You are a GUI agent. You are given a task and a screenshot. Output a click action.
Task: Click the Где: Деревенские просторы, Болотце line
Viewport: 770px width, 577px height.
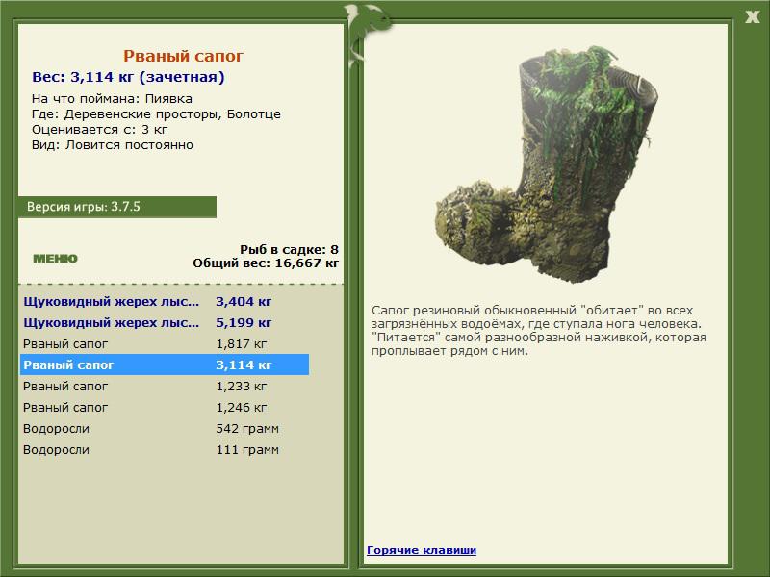[x=156, y=114]
